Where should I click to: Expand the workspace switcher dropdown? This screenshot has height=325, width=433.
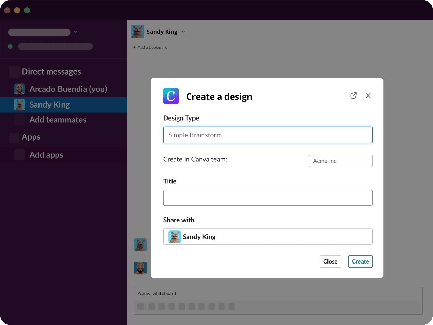click(75, 32)
